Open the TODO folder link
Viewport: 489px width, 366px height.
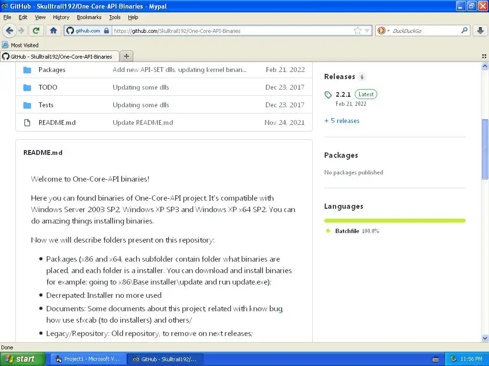tap(48, 87)
